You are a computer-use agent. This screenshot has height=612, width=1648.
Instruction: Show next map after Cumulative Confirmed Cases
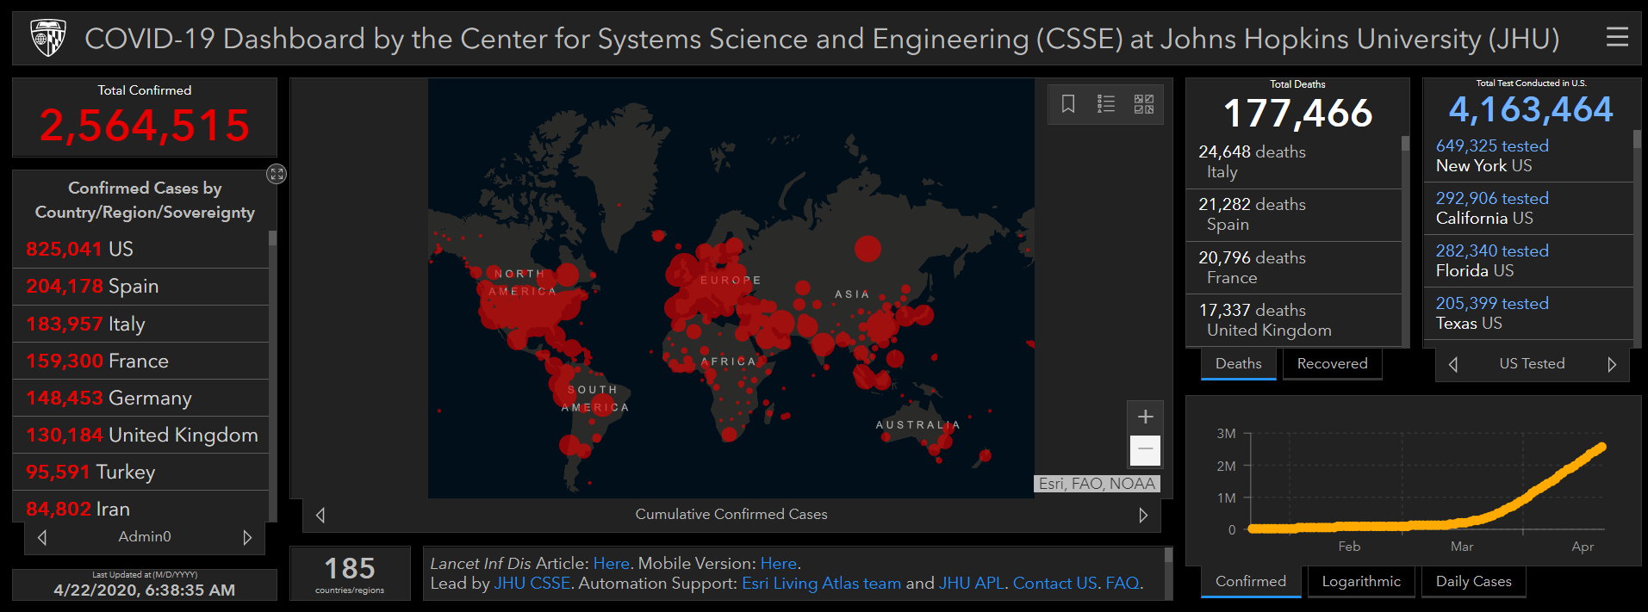point(1143,515)
